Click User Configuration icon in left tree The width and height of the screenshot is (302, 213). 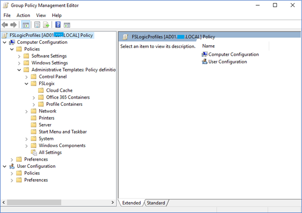pos(12,166)
